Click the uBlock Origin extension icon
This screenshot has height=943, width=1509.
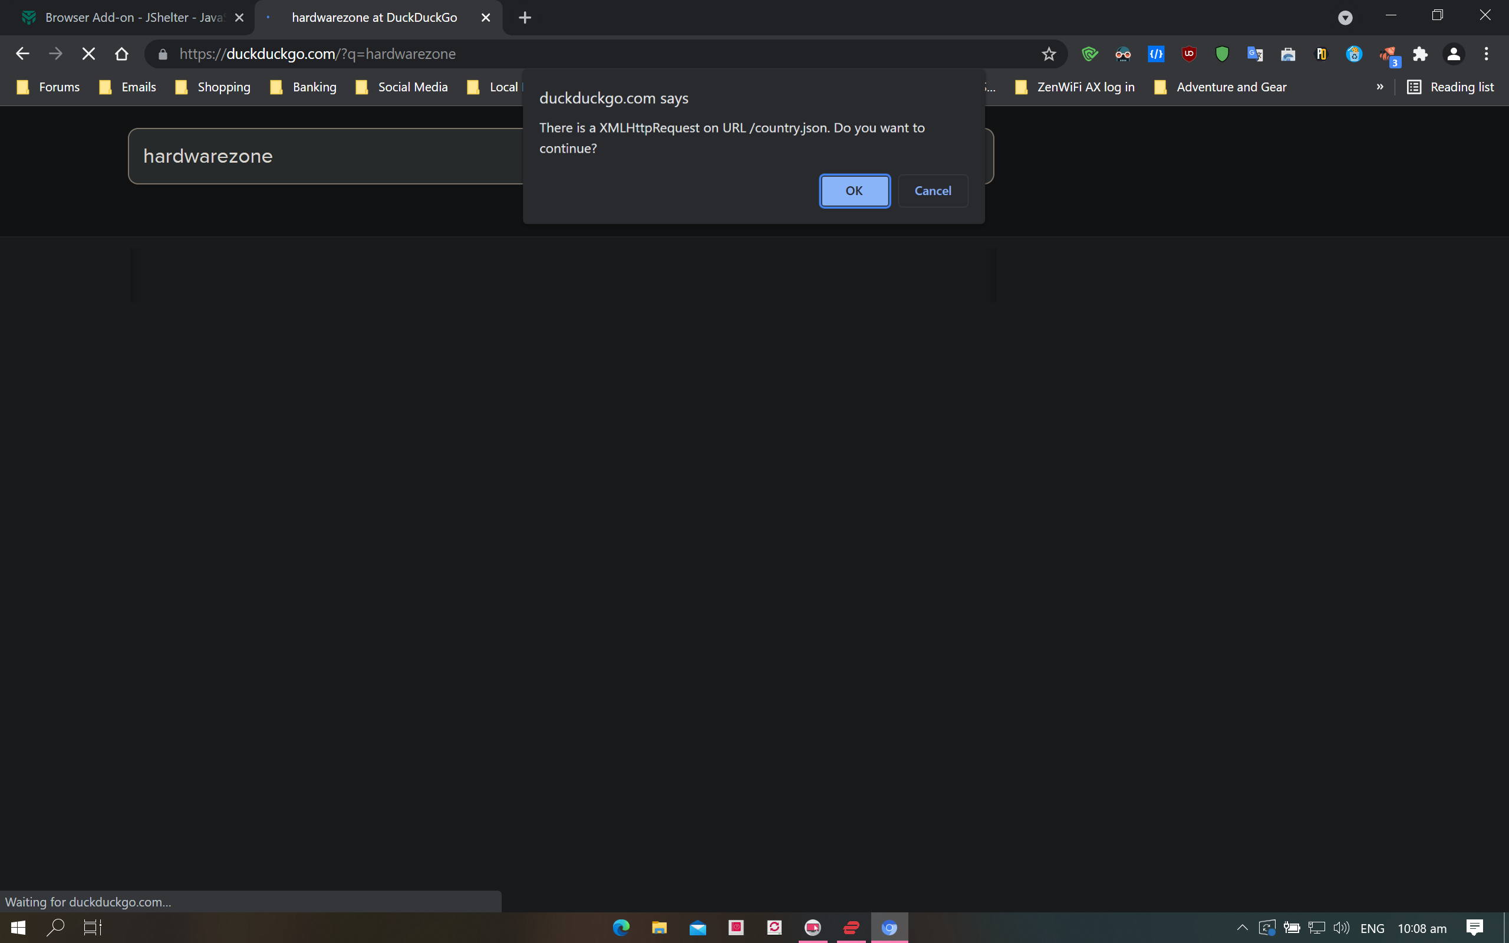pos(1188,54)
